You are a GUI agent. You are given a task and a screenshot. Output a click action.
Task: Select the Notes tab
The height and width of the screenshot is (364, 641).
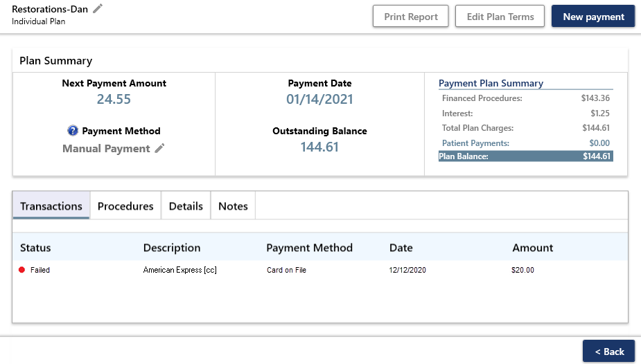233,206
